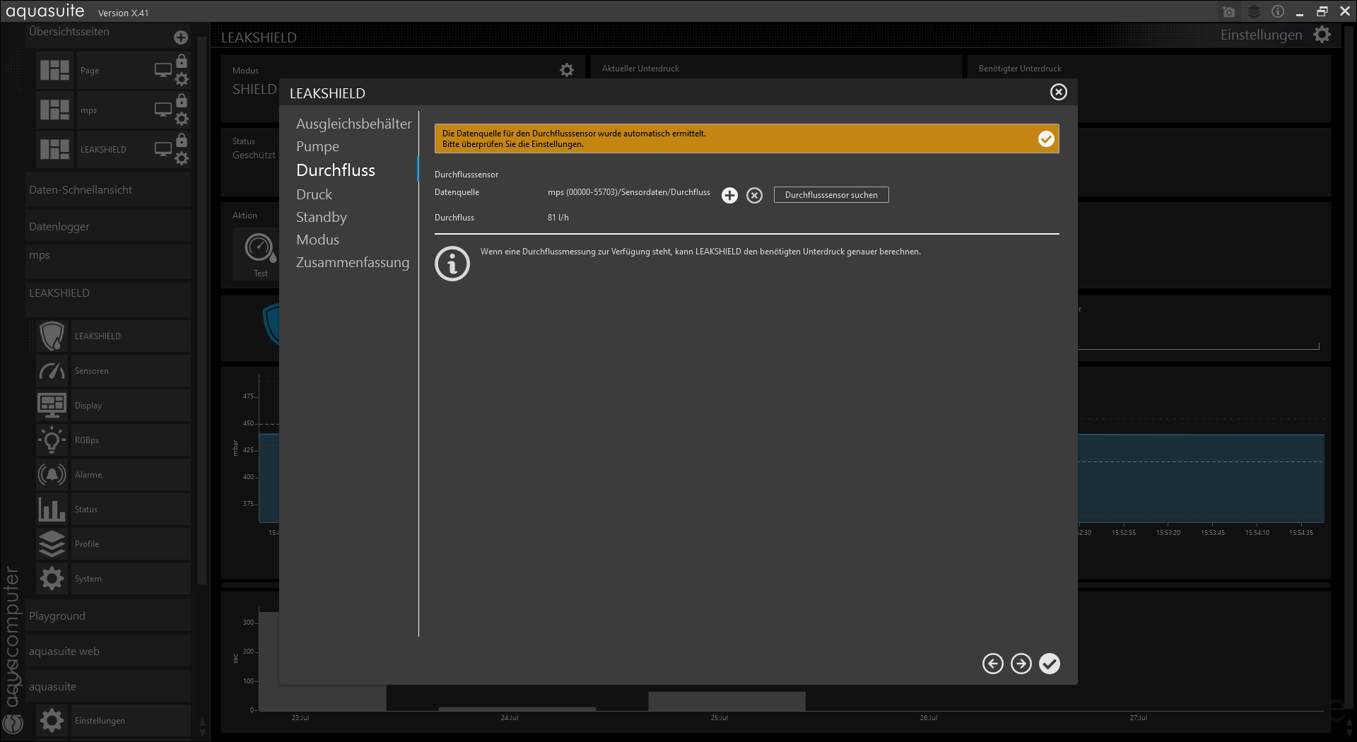Expand the Playground section
This screenshot has height=742, width=1357.
point(57,616)
